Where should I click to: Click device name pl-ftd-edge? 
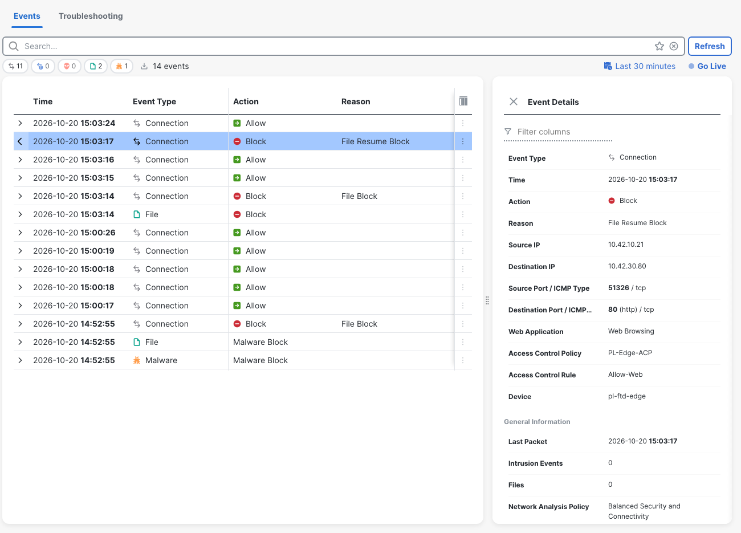(x=627, y=396)
